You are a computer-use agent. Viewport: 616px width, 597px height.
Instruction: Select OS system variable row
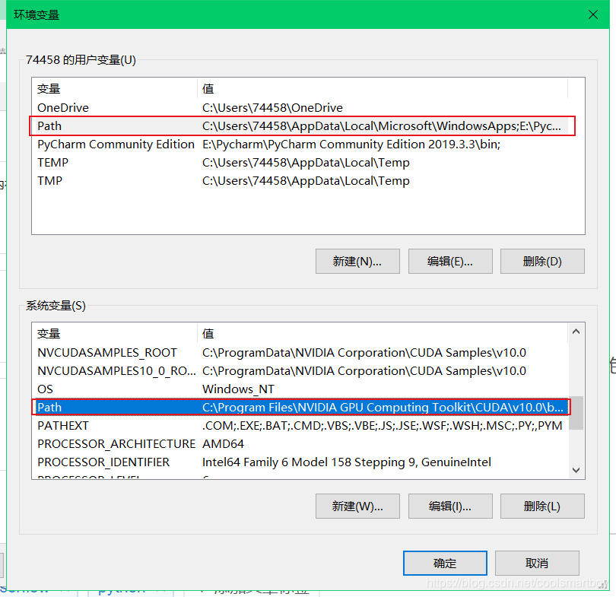click(300, 389)
